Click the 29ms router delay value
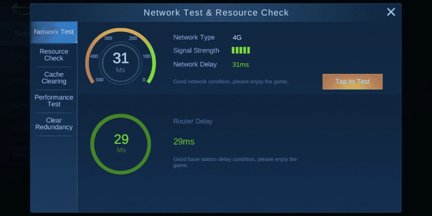432x216 pixels. (184, 142)
